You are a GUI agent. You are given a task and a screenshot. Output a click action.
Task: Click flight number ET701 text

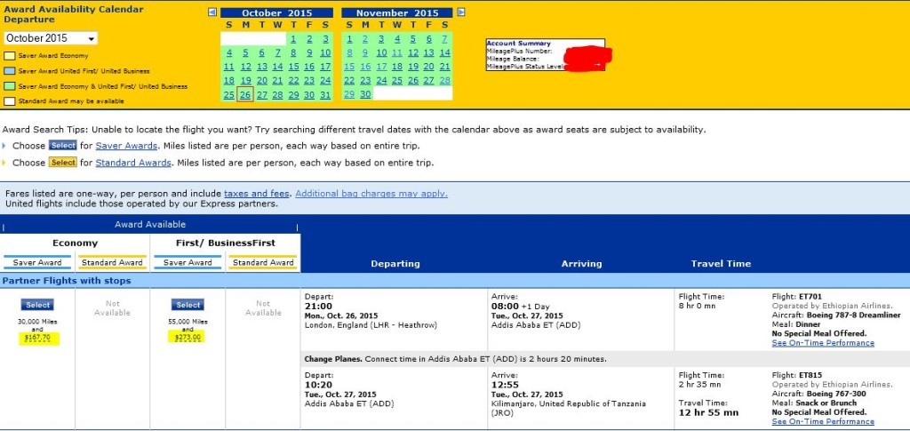tap(810, 297)
